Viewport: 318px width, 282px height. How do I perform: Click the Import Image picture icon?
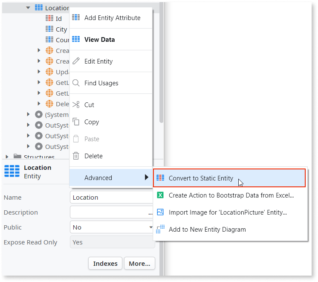point(161,212)
